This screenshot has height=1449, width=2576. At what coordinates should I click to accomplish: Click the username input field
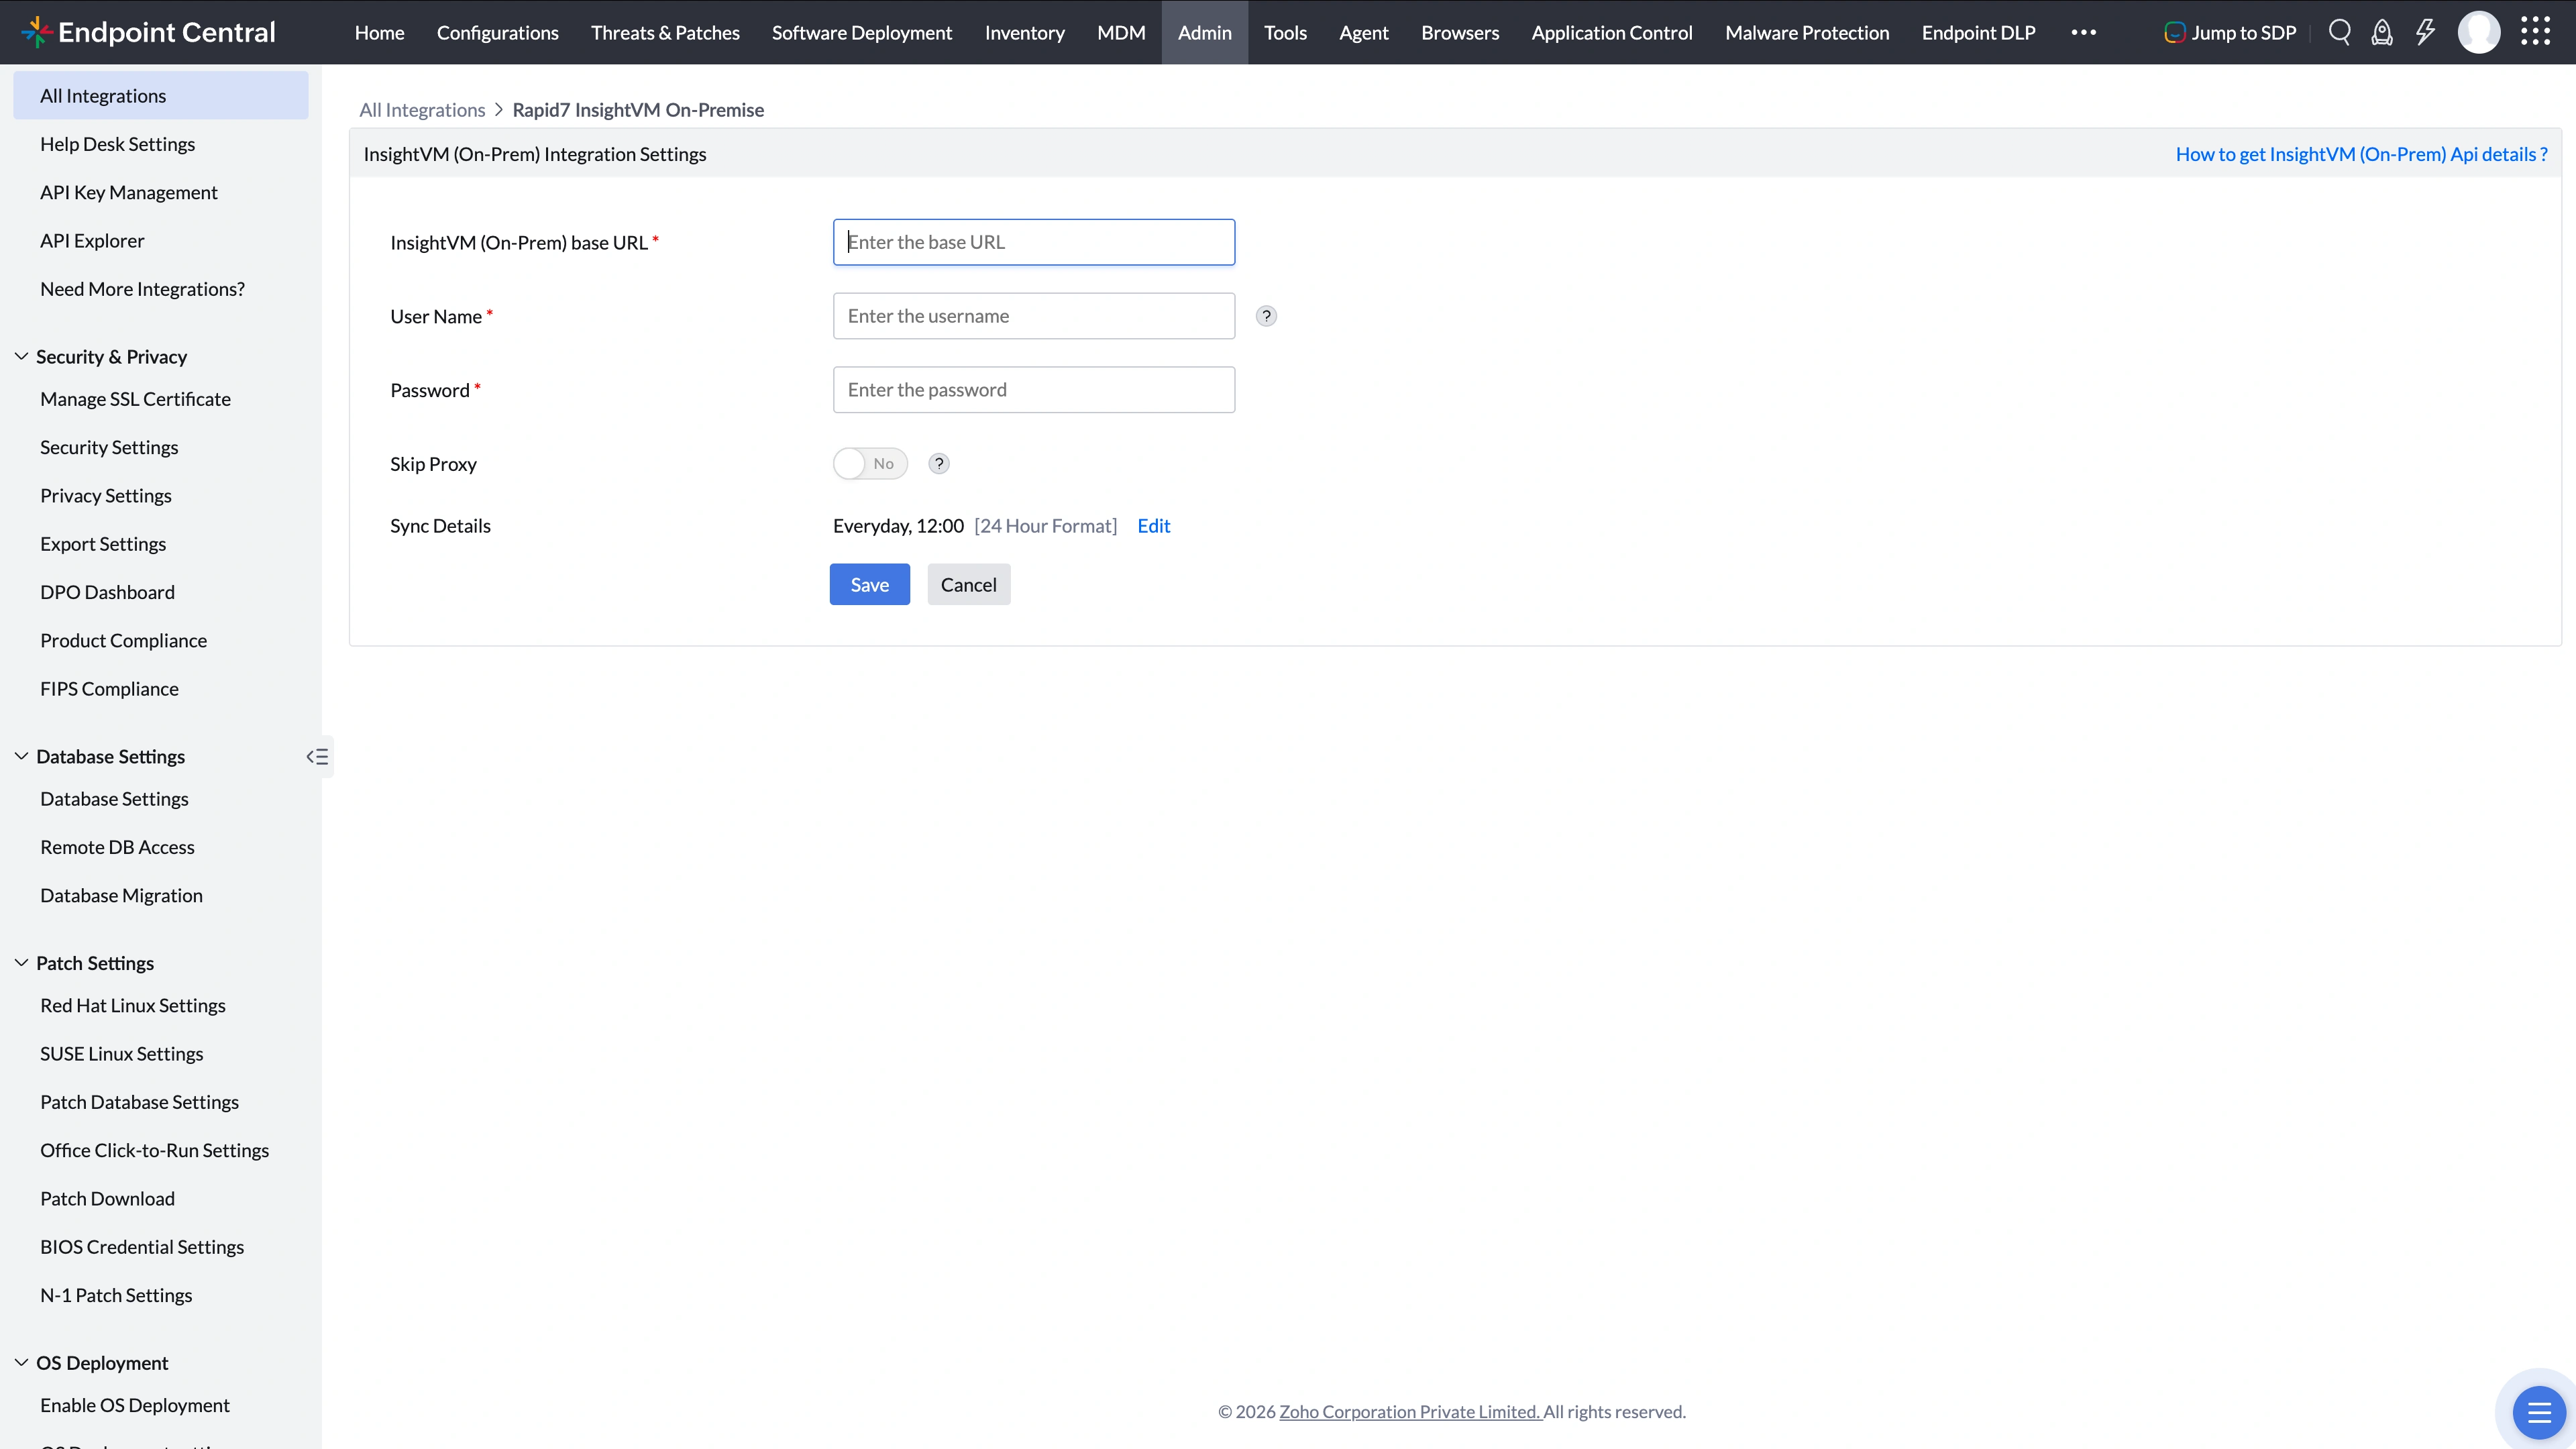tap(1034, 316)
